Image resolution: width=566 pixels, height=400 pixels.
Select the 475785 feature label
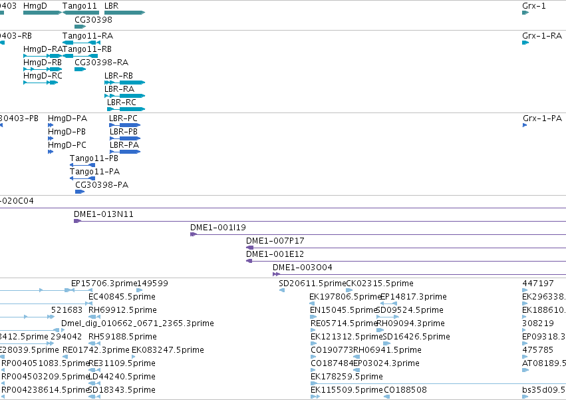(538, 351)
